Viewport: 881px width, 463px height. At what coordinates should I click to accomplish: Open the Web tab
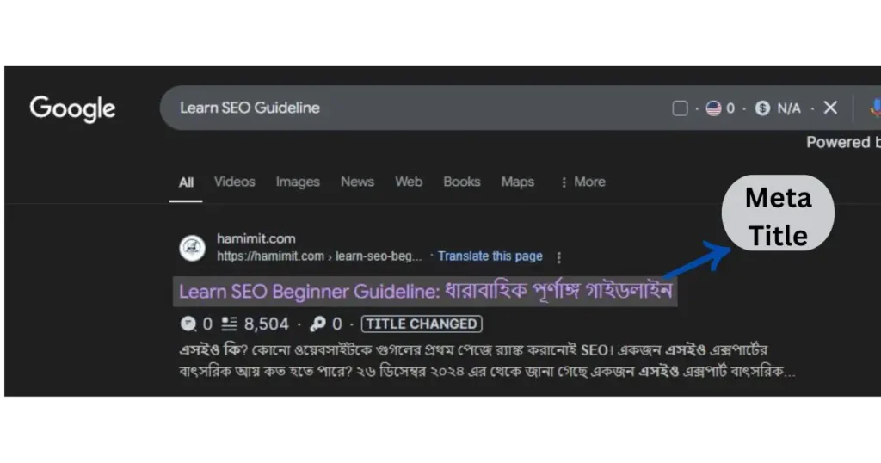[x=409, y=182]
